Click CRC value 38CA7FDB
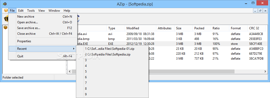 (256, 59)
